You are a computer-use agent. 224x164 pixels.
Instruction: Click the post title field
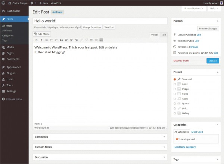(100, 21)
